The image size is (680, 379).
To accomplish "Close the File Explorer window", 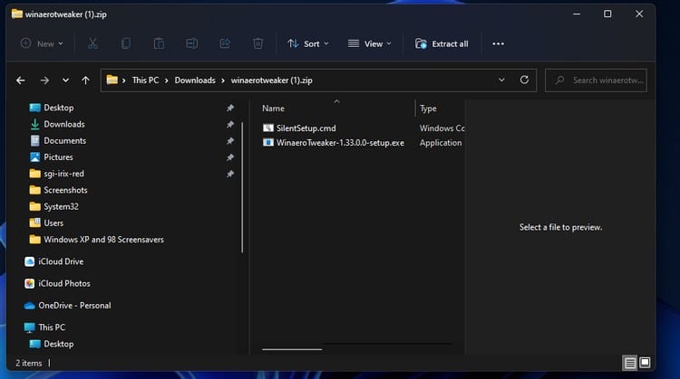I will coord(639,14).
